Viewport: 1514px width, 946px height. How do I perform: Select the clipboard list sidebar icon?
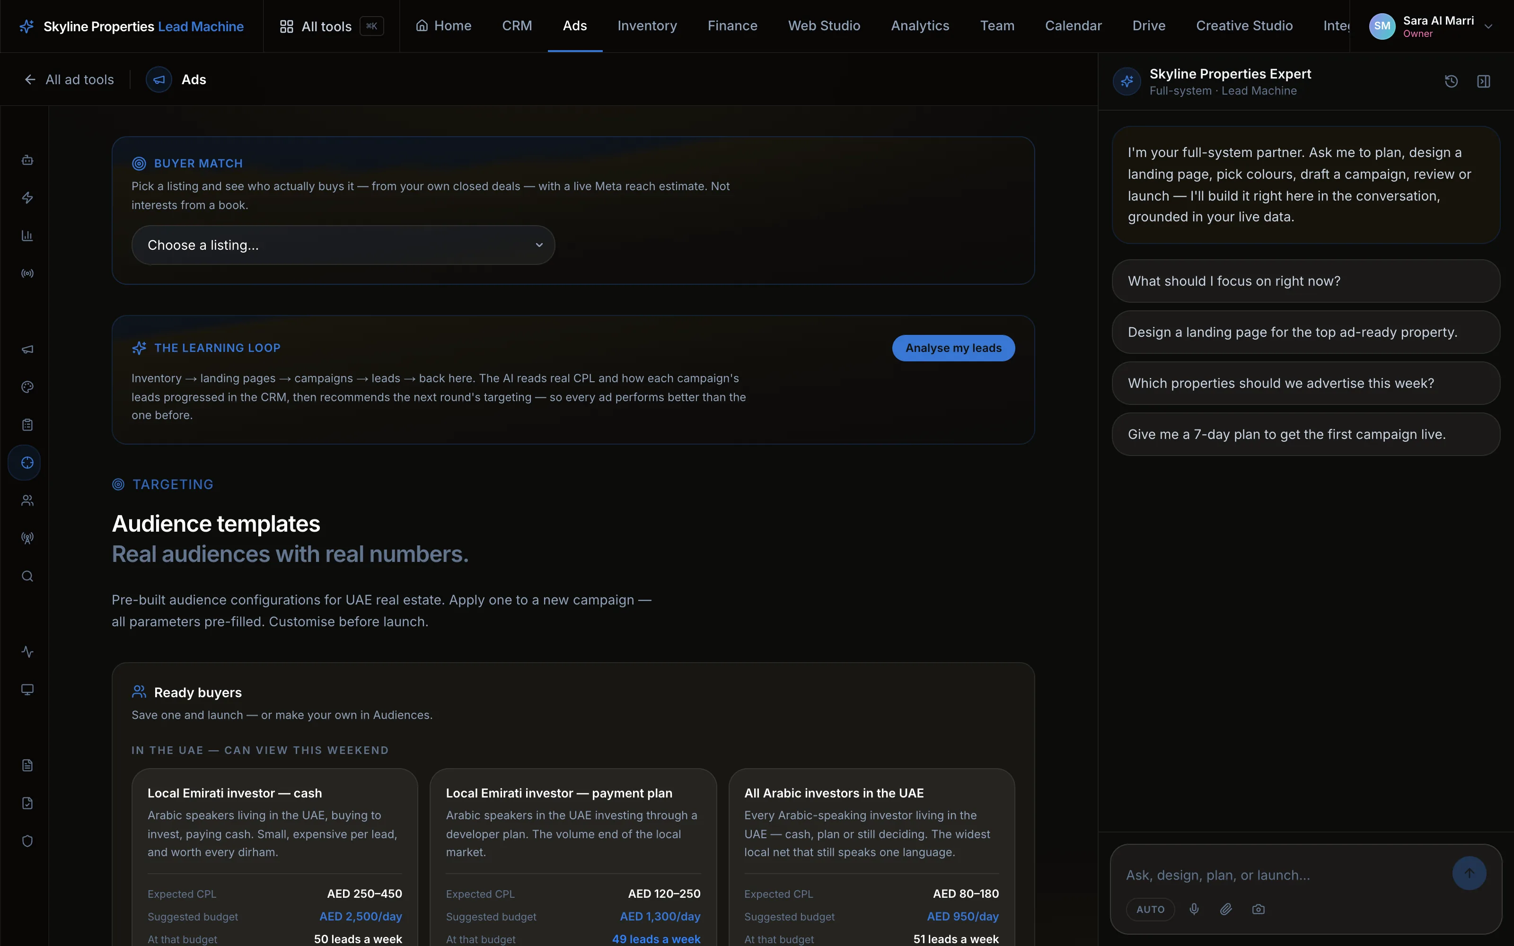tap(27, 425)
